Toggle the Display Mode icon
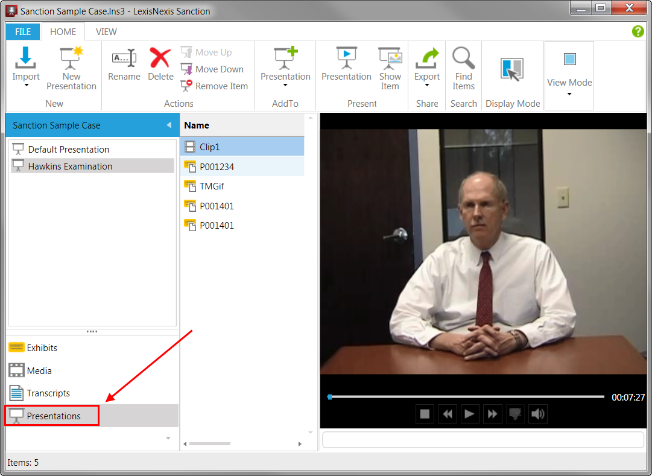The height and width of the screenshot is (476, 652). click(512, 69)
